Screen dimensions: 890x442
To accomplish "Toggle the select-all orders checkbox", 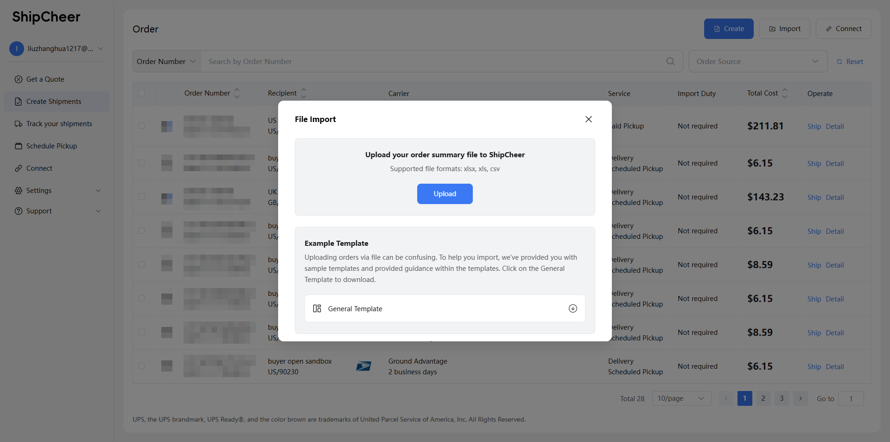I will coord(141,93).
